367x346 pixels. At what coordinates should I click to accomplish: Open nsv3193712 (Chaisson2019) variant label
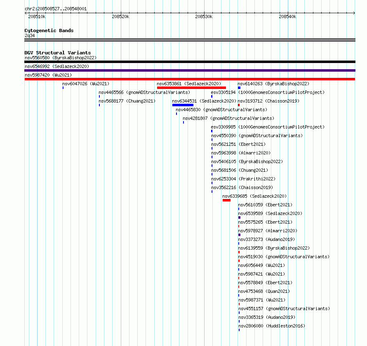[268, 101]
